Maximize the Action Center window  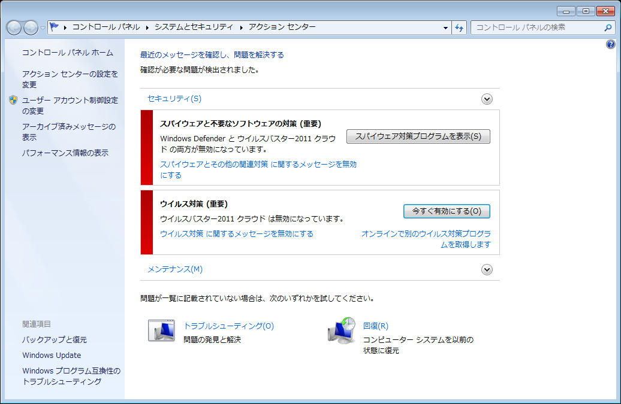pyautogui.click(x=586, y=11)
